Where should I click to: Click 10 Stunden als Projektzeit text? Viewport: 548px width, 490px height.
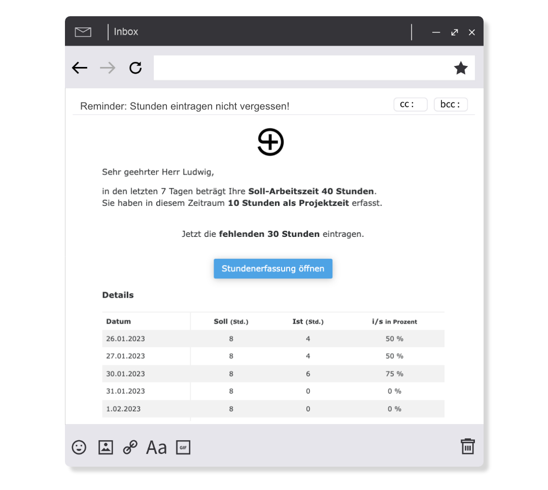point(288,203)
